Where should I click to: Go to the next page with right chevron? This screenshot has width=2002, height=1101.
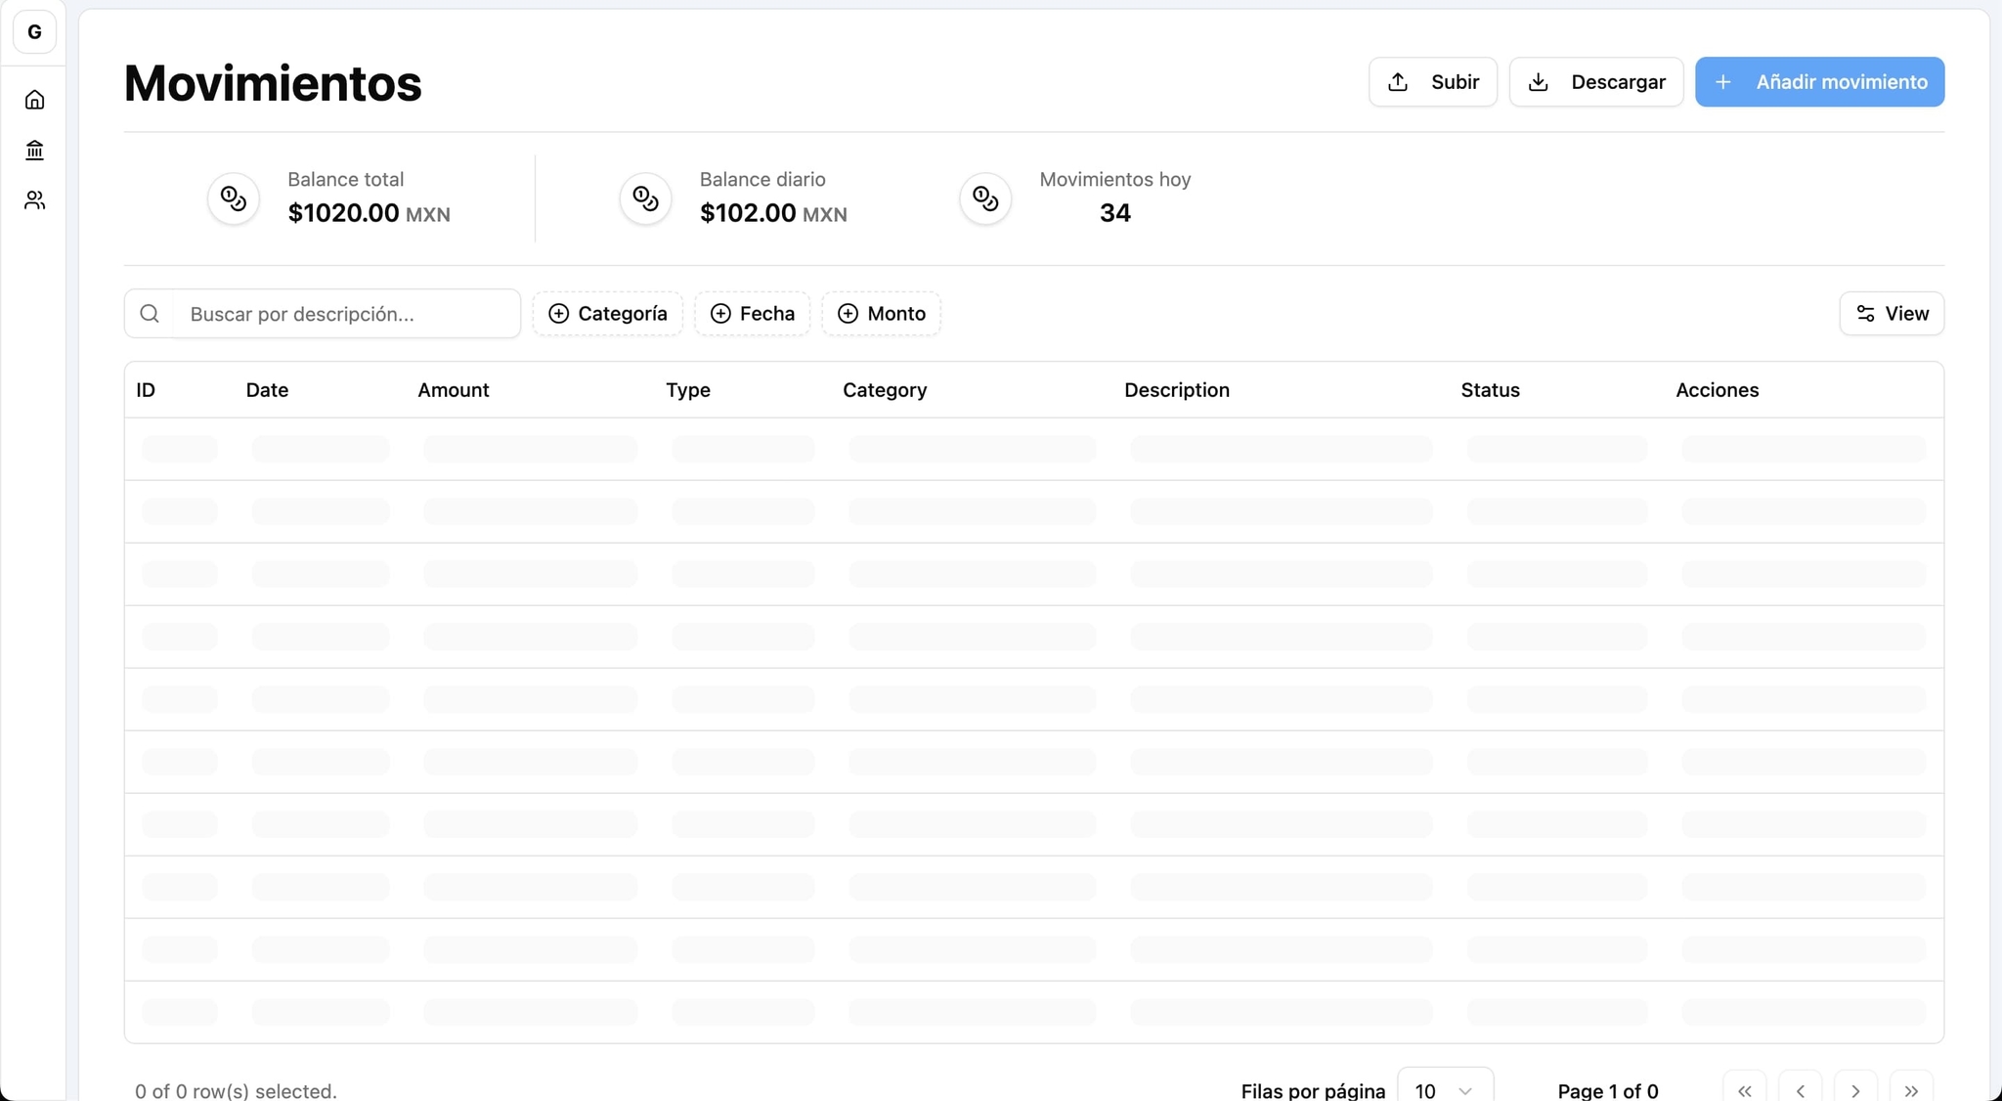[x=1855, y=1089]
